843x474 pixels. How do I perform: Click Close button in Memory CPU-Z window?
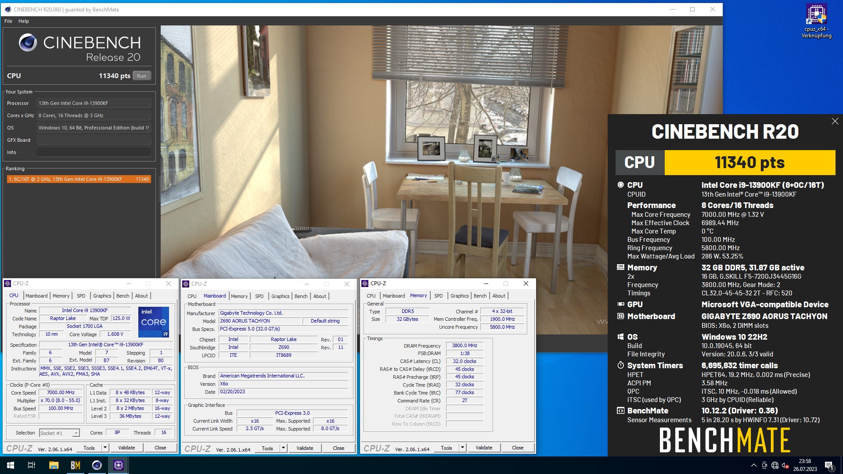(x=518, y=448)
